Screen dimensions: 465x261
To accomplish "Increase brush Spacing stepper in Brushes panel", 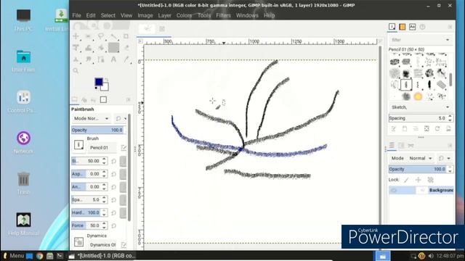I will click(x=450, y=116).
